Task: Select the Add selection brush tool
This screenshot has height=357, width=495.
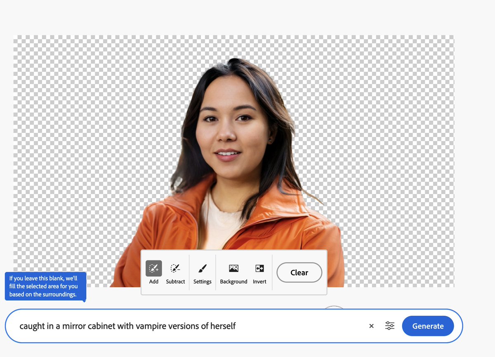Action: click(x=153, y=272)
